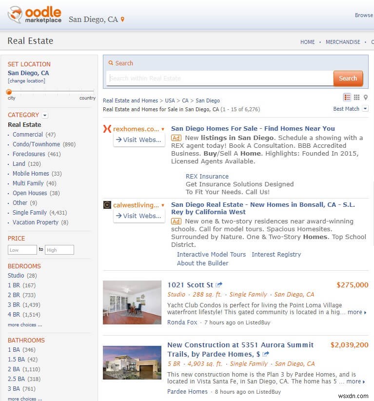Viewport: 374px width, 401px height.
Task: Filter by 3 BR bedrooms
Action: (14, 305)
